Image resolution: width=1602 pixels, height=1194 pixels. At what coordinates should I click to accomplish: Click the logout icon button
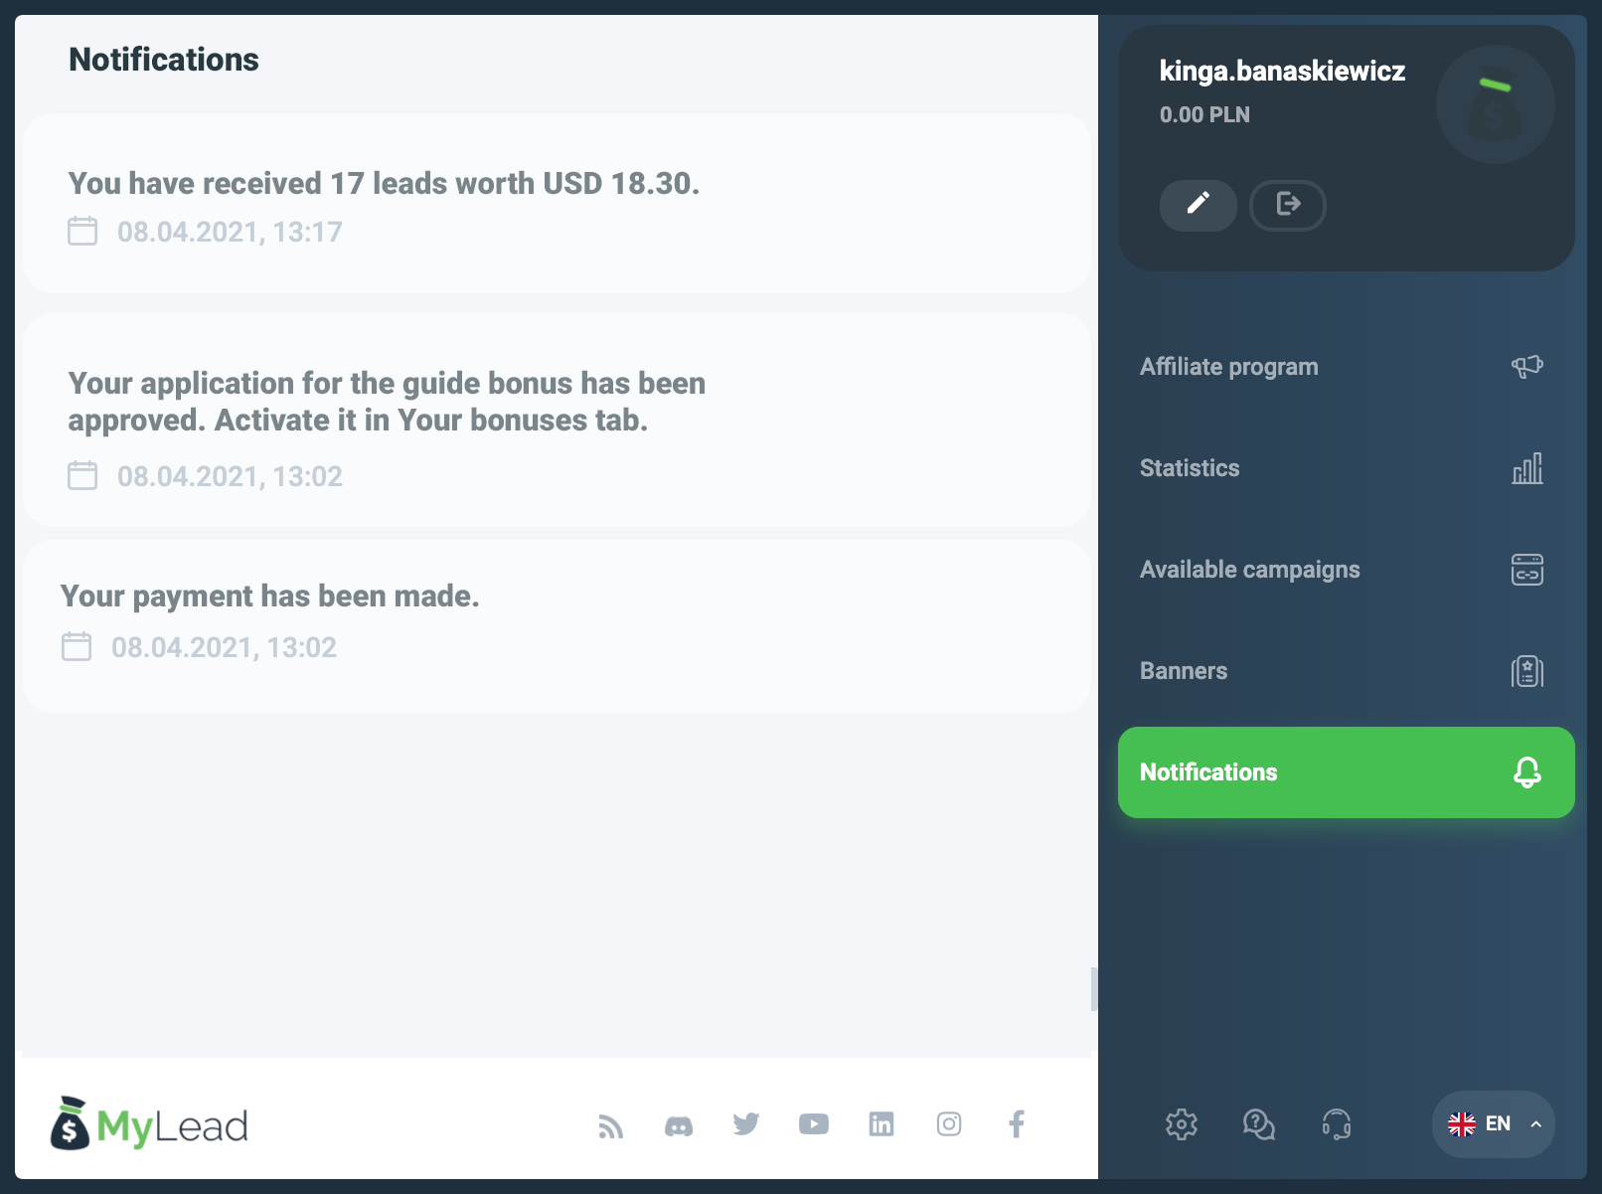1287,205
